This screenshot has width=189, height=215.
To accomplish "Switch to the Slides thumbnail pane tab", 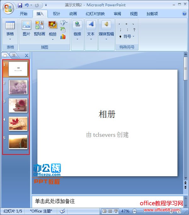I will (5, 55).
